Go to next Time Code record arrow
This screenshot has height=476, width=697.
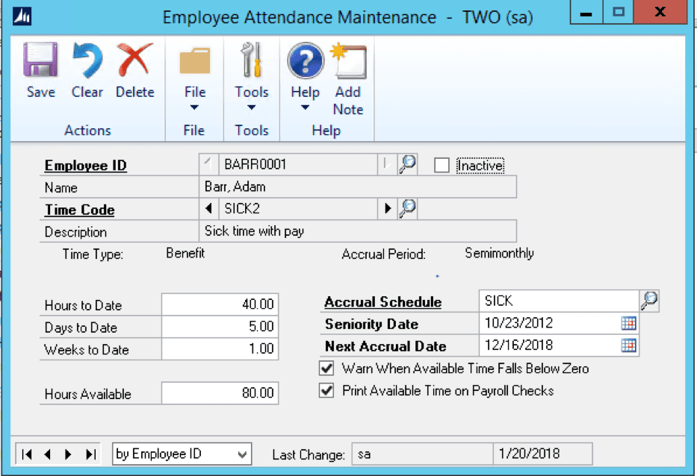pyautogui.click(x=388, y=209)
